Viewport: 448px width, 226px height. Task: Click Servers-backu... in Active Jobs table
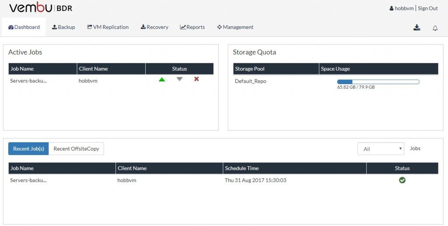(x=28, y=81)
